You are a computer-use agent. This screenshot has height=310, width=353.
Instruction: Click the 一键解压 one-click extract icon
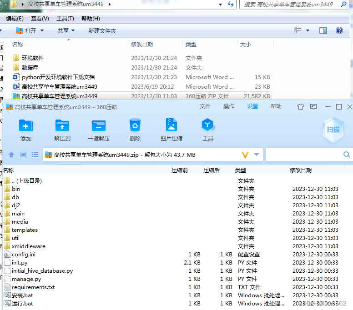point(99,125)
